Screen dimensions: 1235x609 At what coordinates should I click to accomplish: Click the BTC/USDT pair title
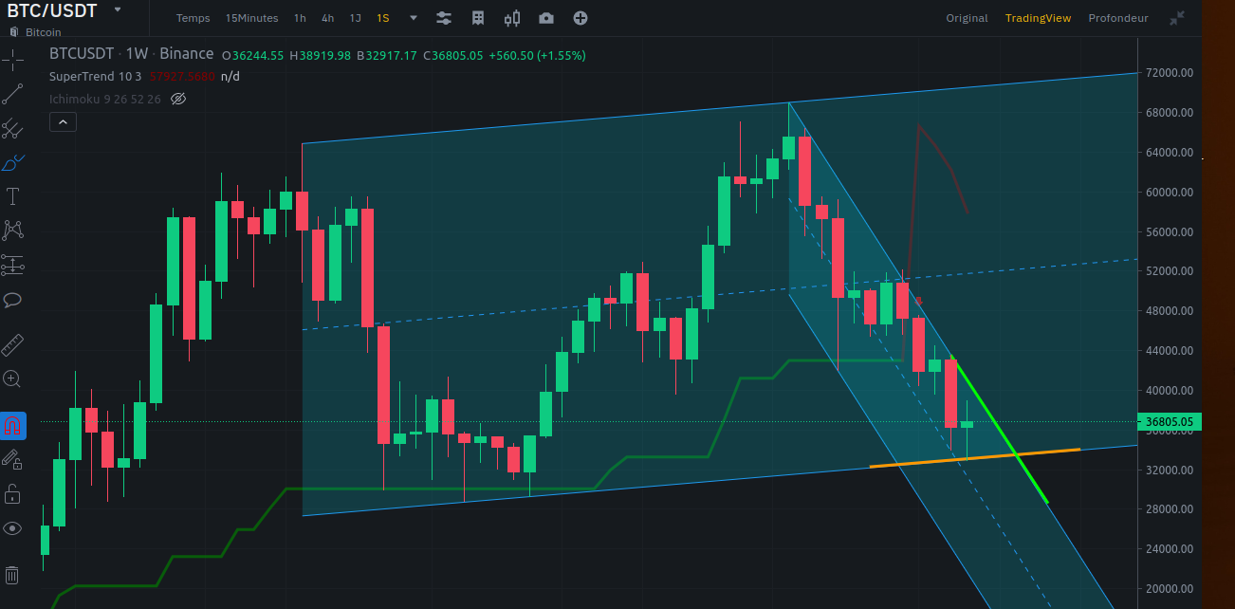(53, 11)
